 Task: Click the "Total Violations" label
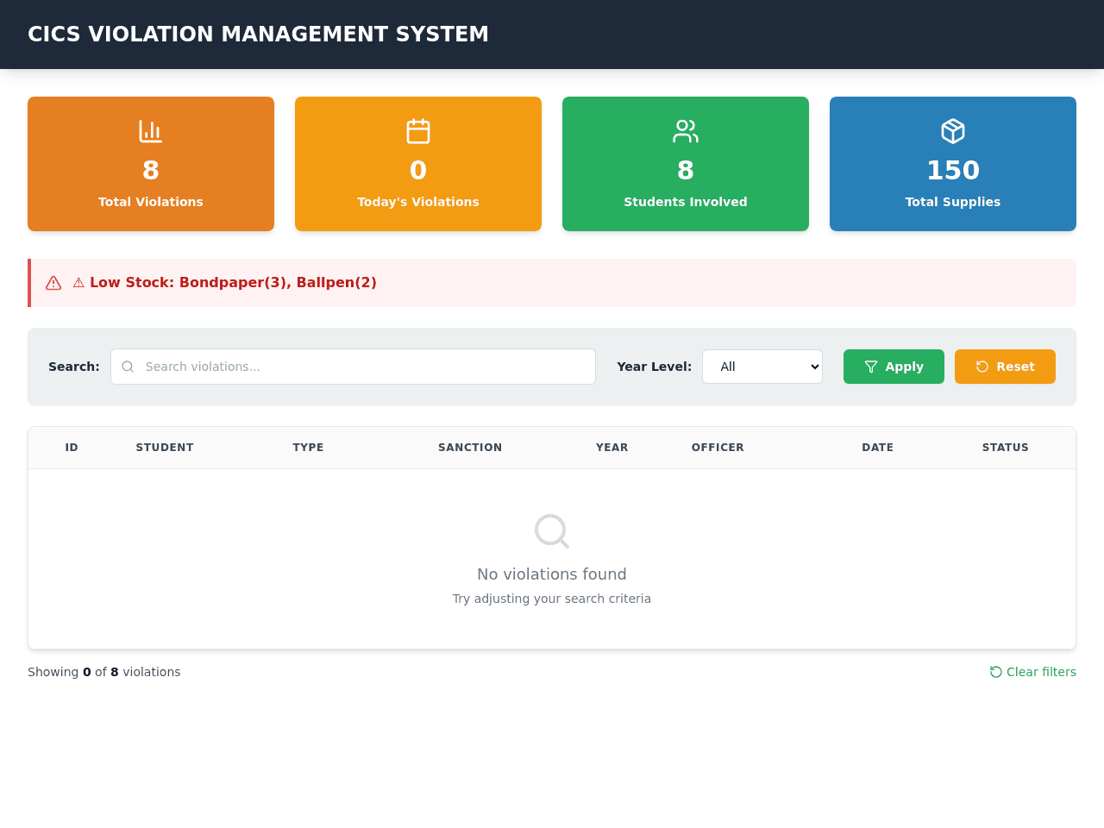pyautogui.click(x=151, y=202)
